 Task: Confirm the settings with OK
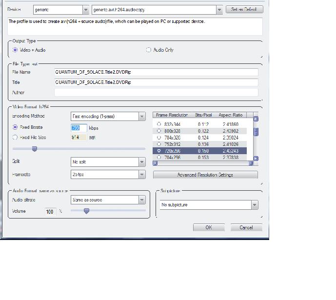click(x=208, y=227)
